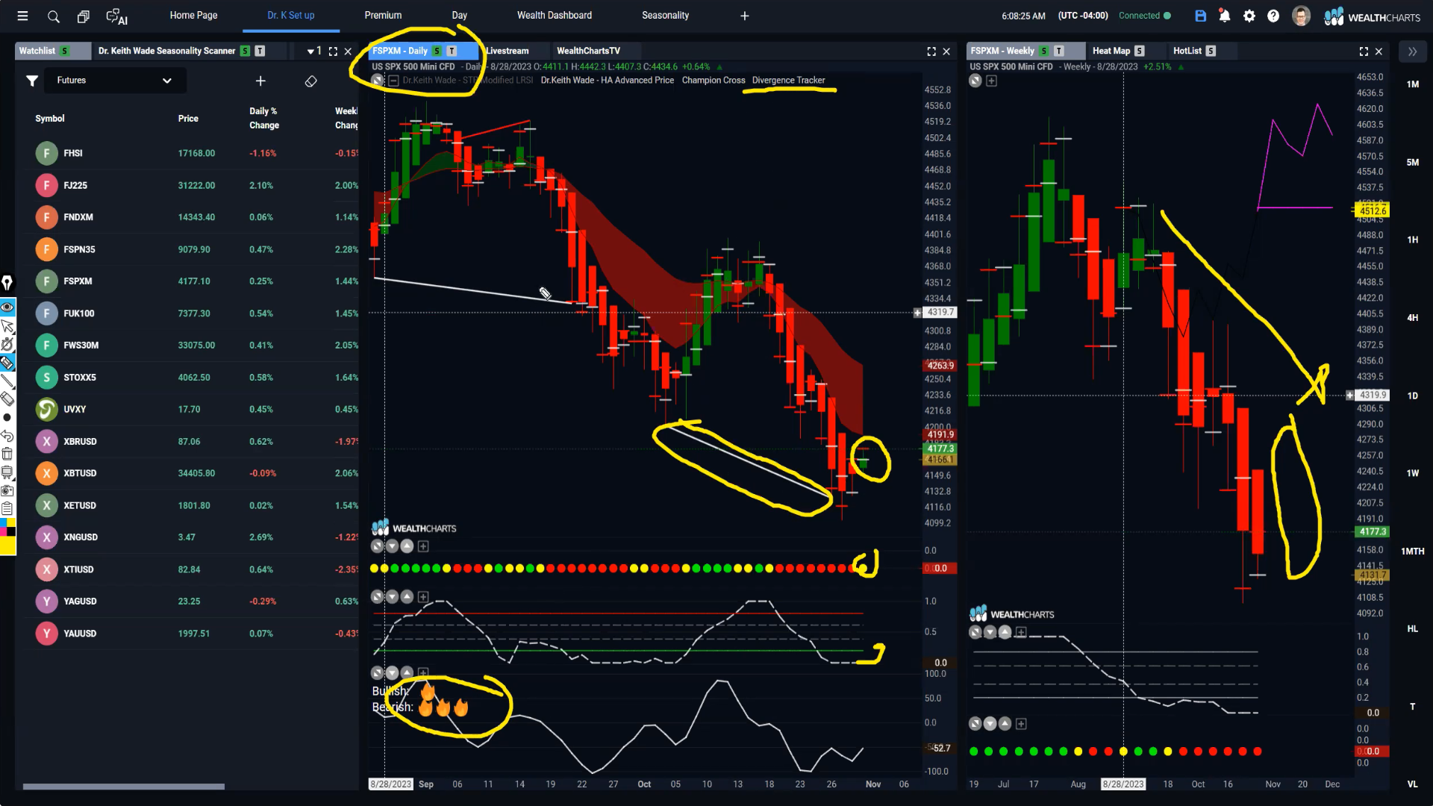Click the watchlist horizontal scrollbar
Viewport: 1433px width, 806px height.
click(x=123, y=787)
